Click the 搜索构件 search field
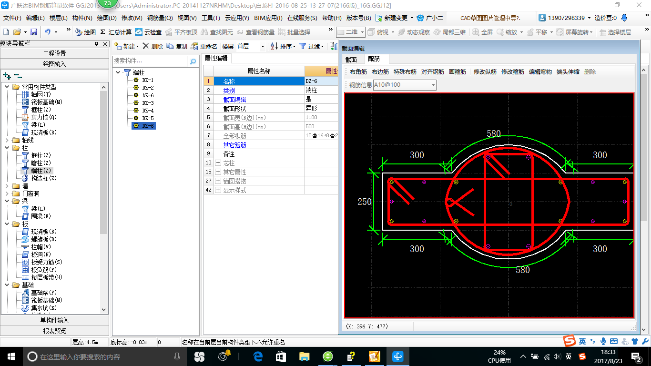Viewport: 651px width, 366px height. 150,61
